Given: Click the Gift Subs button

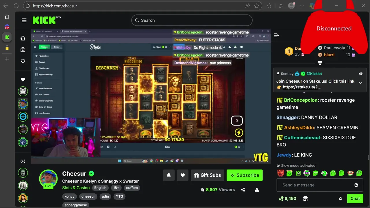Looking at the screenshot, I should coord(208,175).
